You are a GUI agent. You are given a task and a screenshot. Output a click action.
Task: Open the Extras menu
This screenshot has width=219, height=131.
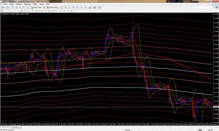[x=35, y=4]
